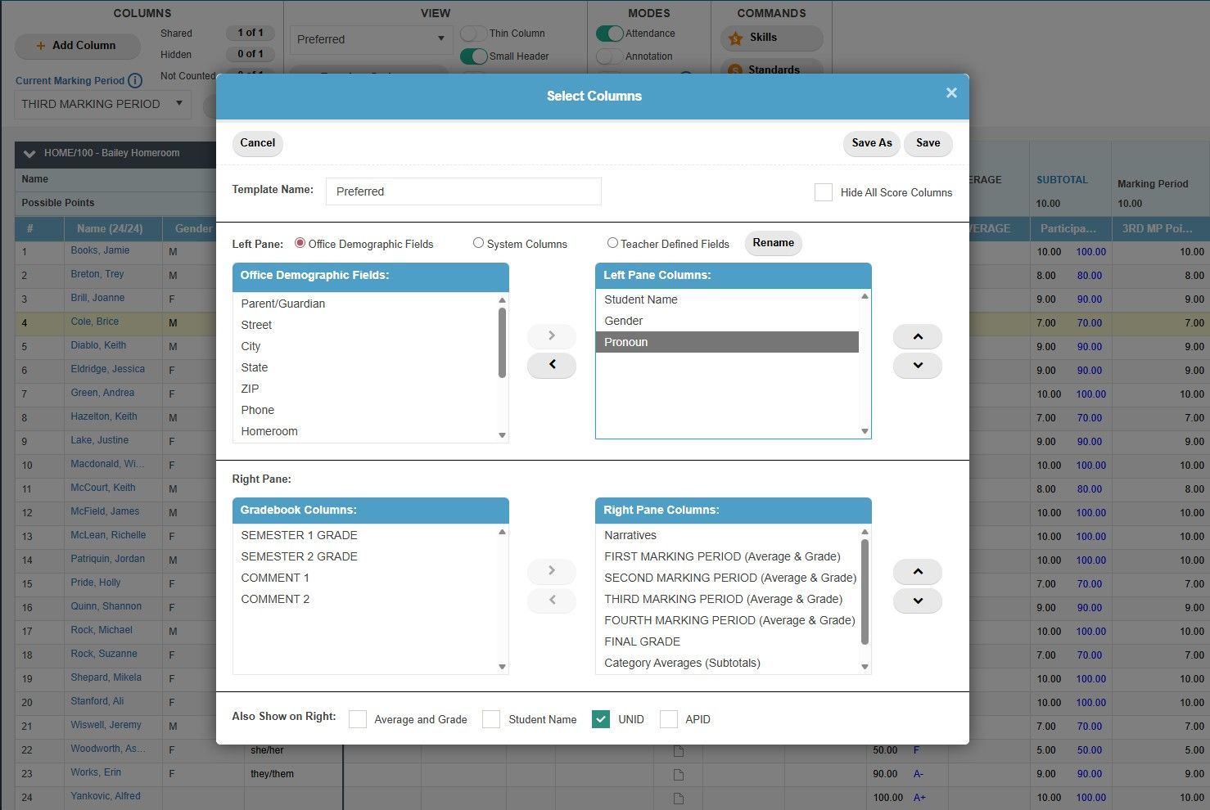Check the APID checkbox in Also Show on Right

pyautogui.click(x=669, y=718)
